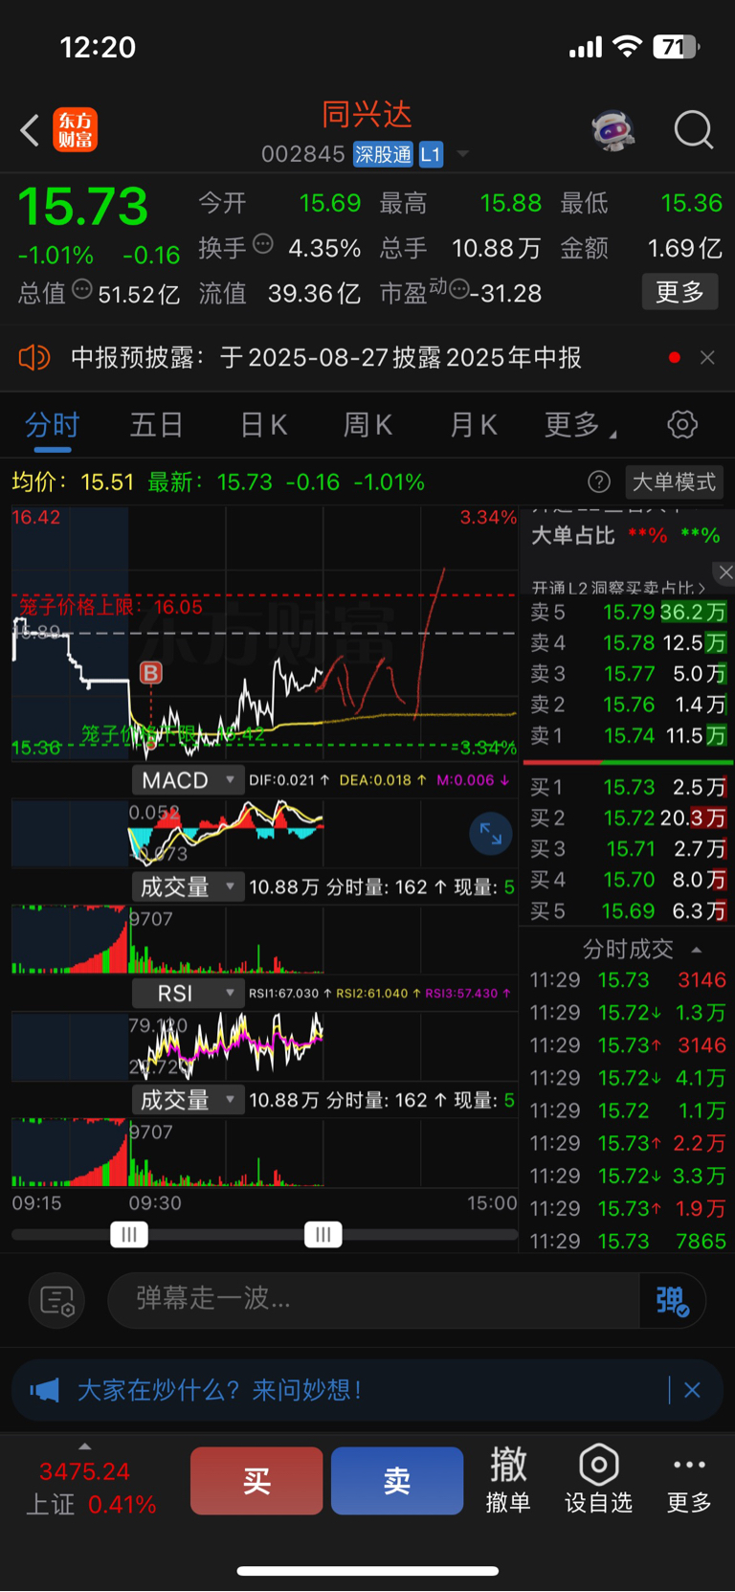Expand the second 成交量 indicator dropdown below RSI

(187, 1099)
